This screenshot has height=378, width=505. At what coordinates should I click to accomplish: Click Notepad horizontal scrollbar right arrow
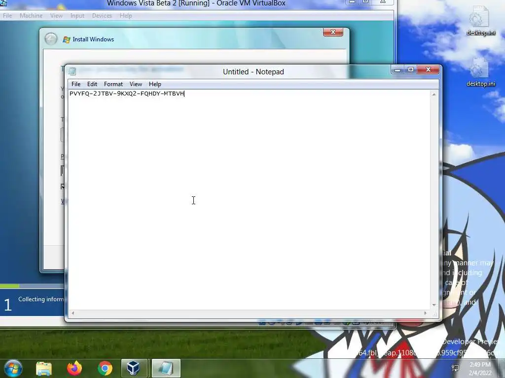[x=426, y=313]
